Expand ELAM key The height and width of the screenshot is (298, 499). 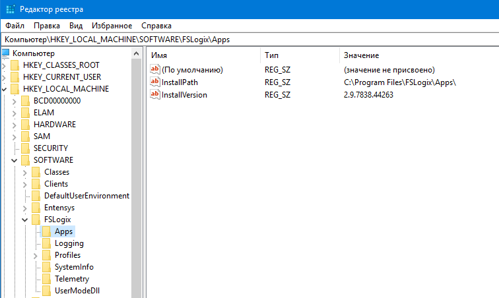(x=15, y=113)
